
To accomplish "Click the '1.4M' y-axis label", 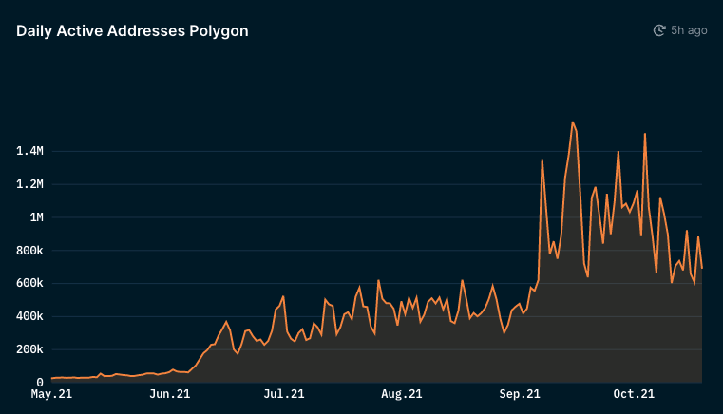I will [x=30, y=151].
